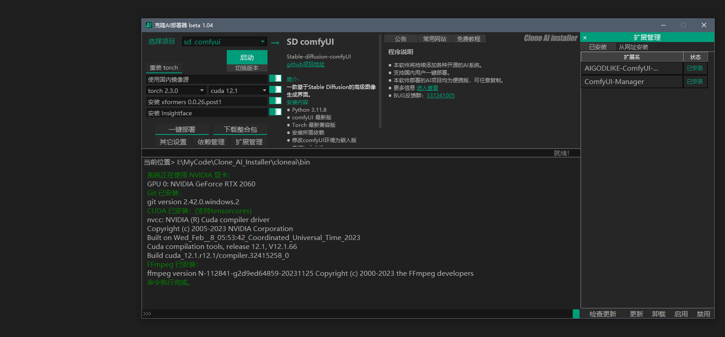This screenshot has width=725, height=337.
Task: Click the 状态 column header
Action: pyautogui.click(x=695, y=57)
